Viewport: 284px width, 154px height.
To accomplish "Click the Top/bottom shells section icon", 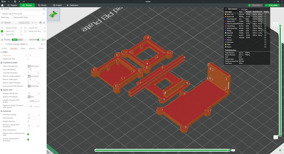I will (x=2, y=63).
